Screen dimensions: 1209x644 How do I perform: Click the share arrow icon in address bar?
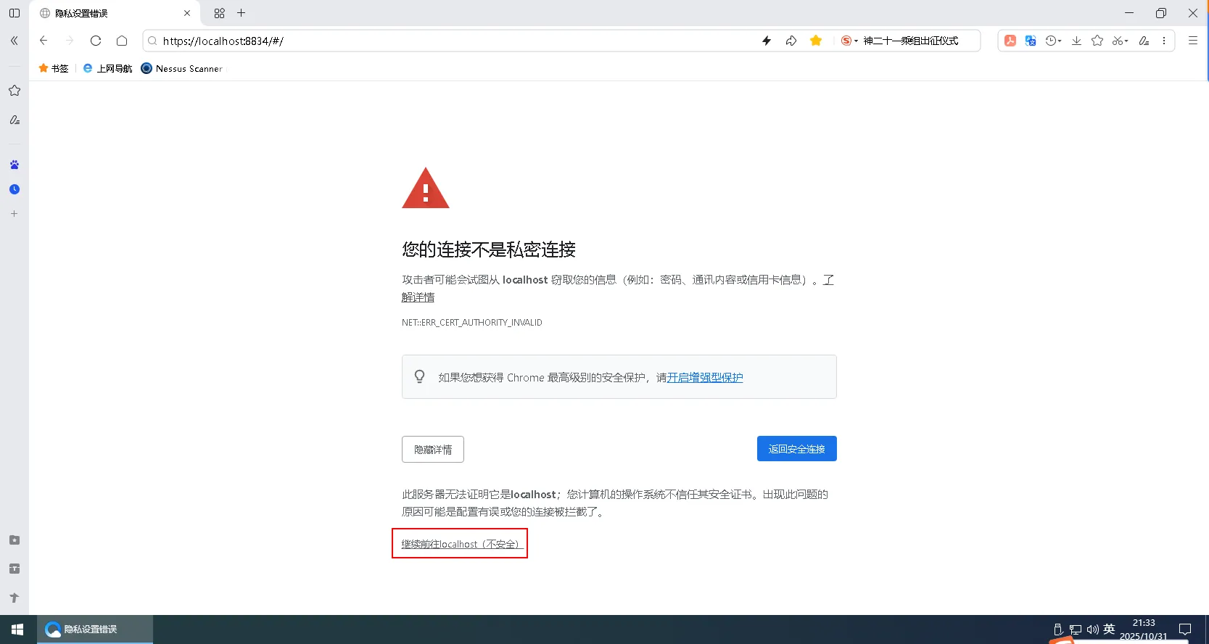coord(791,41)
